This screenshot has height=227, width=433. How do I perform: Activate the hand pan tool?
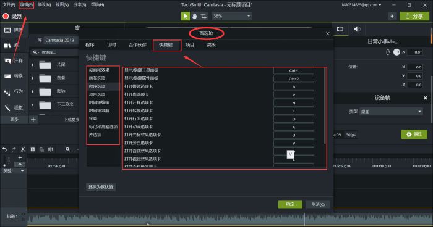point(195,16)
